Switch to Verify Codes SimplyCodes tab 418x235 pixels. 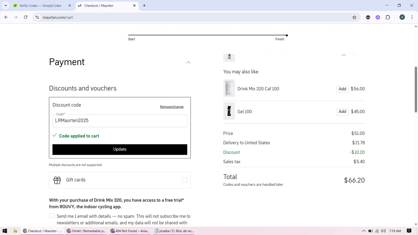pyautogui.click(x=40, y=6)
